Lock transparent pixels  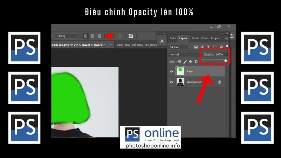click(179, 62)
